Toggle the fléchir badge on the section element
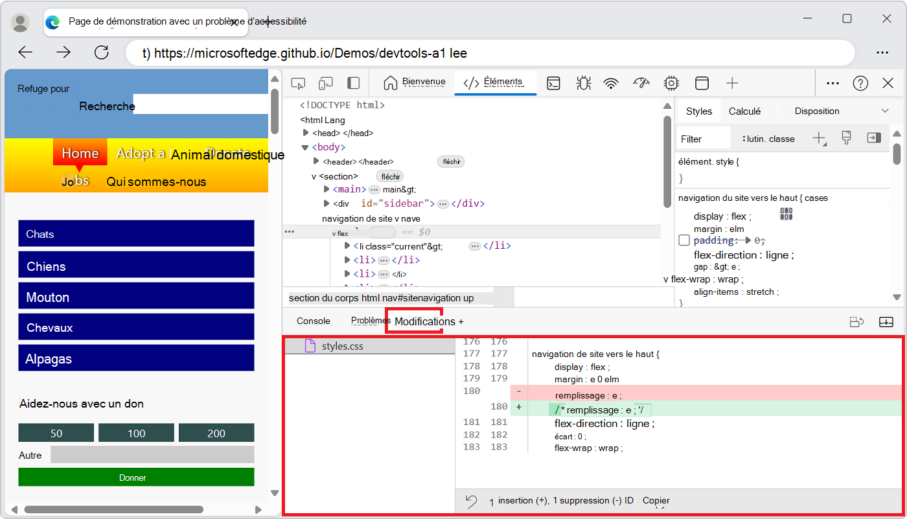907x519 pixels. [x=390, y=176]
